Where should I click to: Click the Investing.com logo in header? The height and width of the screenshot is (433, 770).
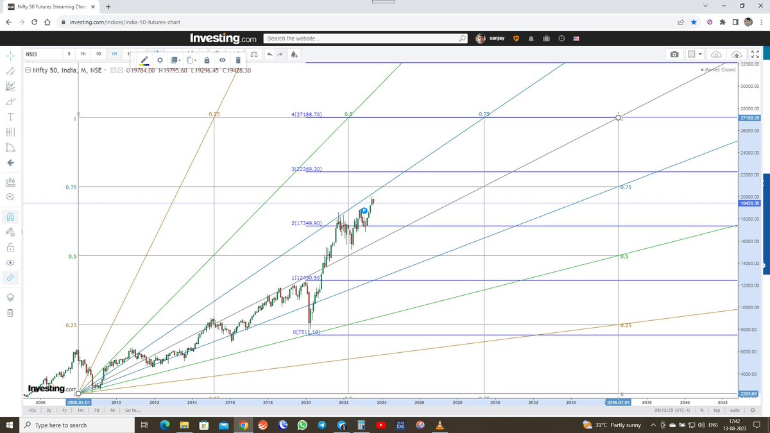[x=224, y=38]
